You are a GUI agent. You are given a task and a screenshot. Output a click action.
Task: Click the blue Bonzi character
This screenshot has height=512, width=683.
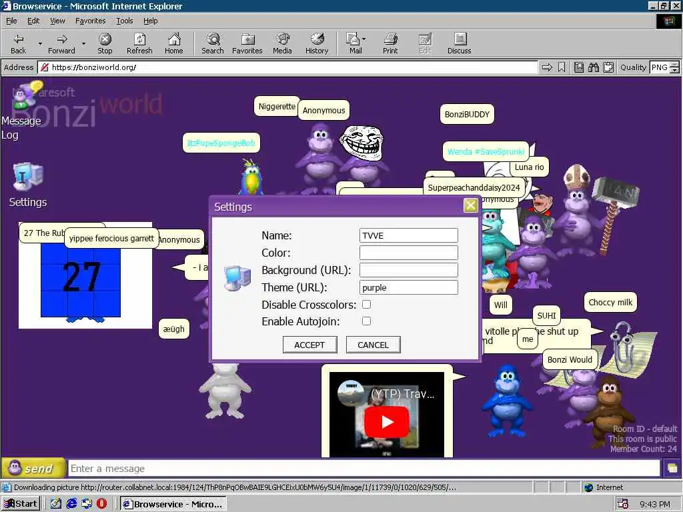tap(507, 401)
